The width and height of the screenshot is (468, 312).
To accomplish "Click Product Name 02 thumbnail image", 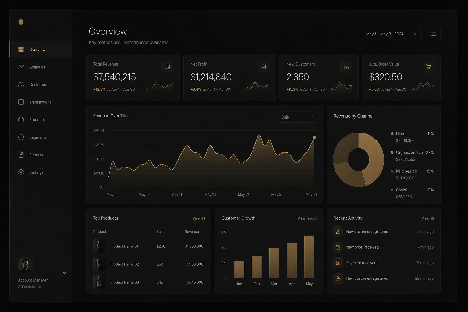I will (99, 264).
